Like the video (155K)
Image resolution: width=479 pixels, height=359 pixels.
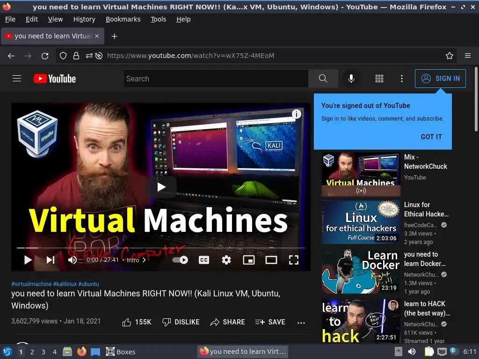point(137,322)
